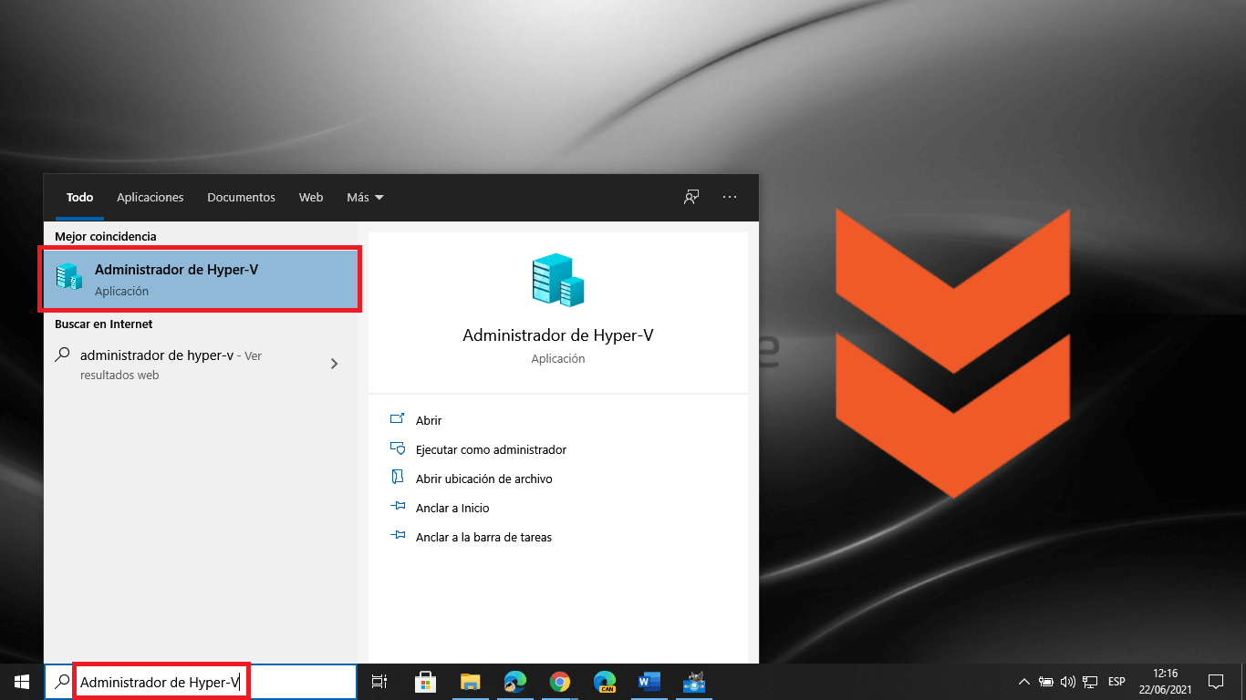
Task: Click Ejecutar como administrador
Action: point(491,449)
